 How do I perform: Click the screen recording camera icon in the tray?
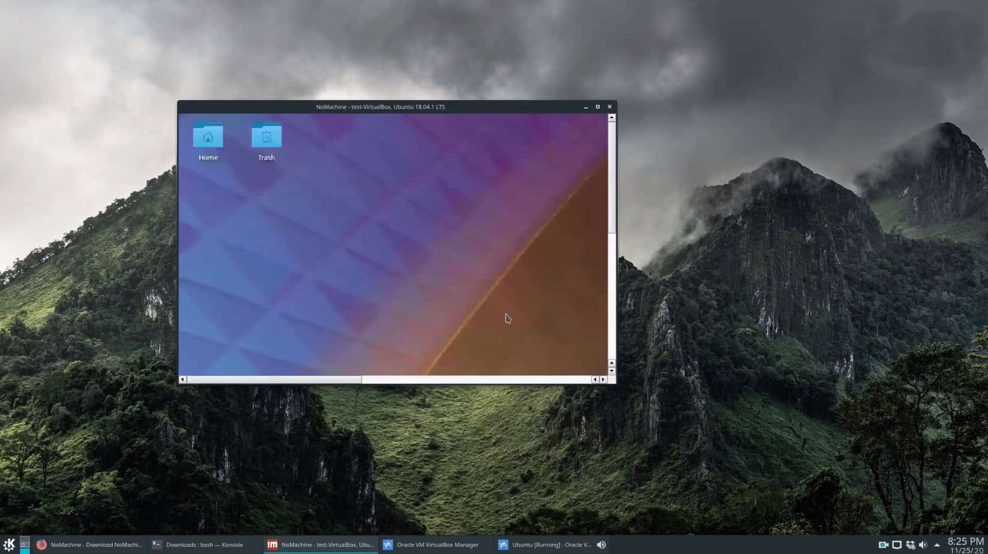coord(882,544)
